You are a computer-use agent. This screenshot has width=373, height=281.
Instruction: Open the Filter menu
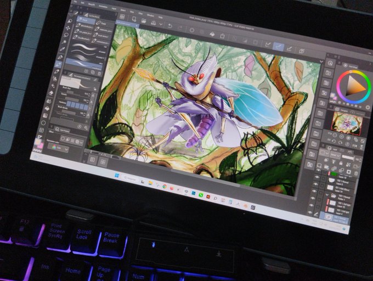click(140, 13)
